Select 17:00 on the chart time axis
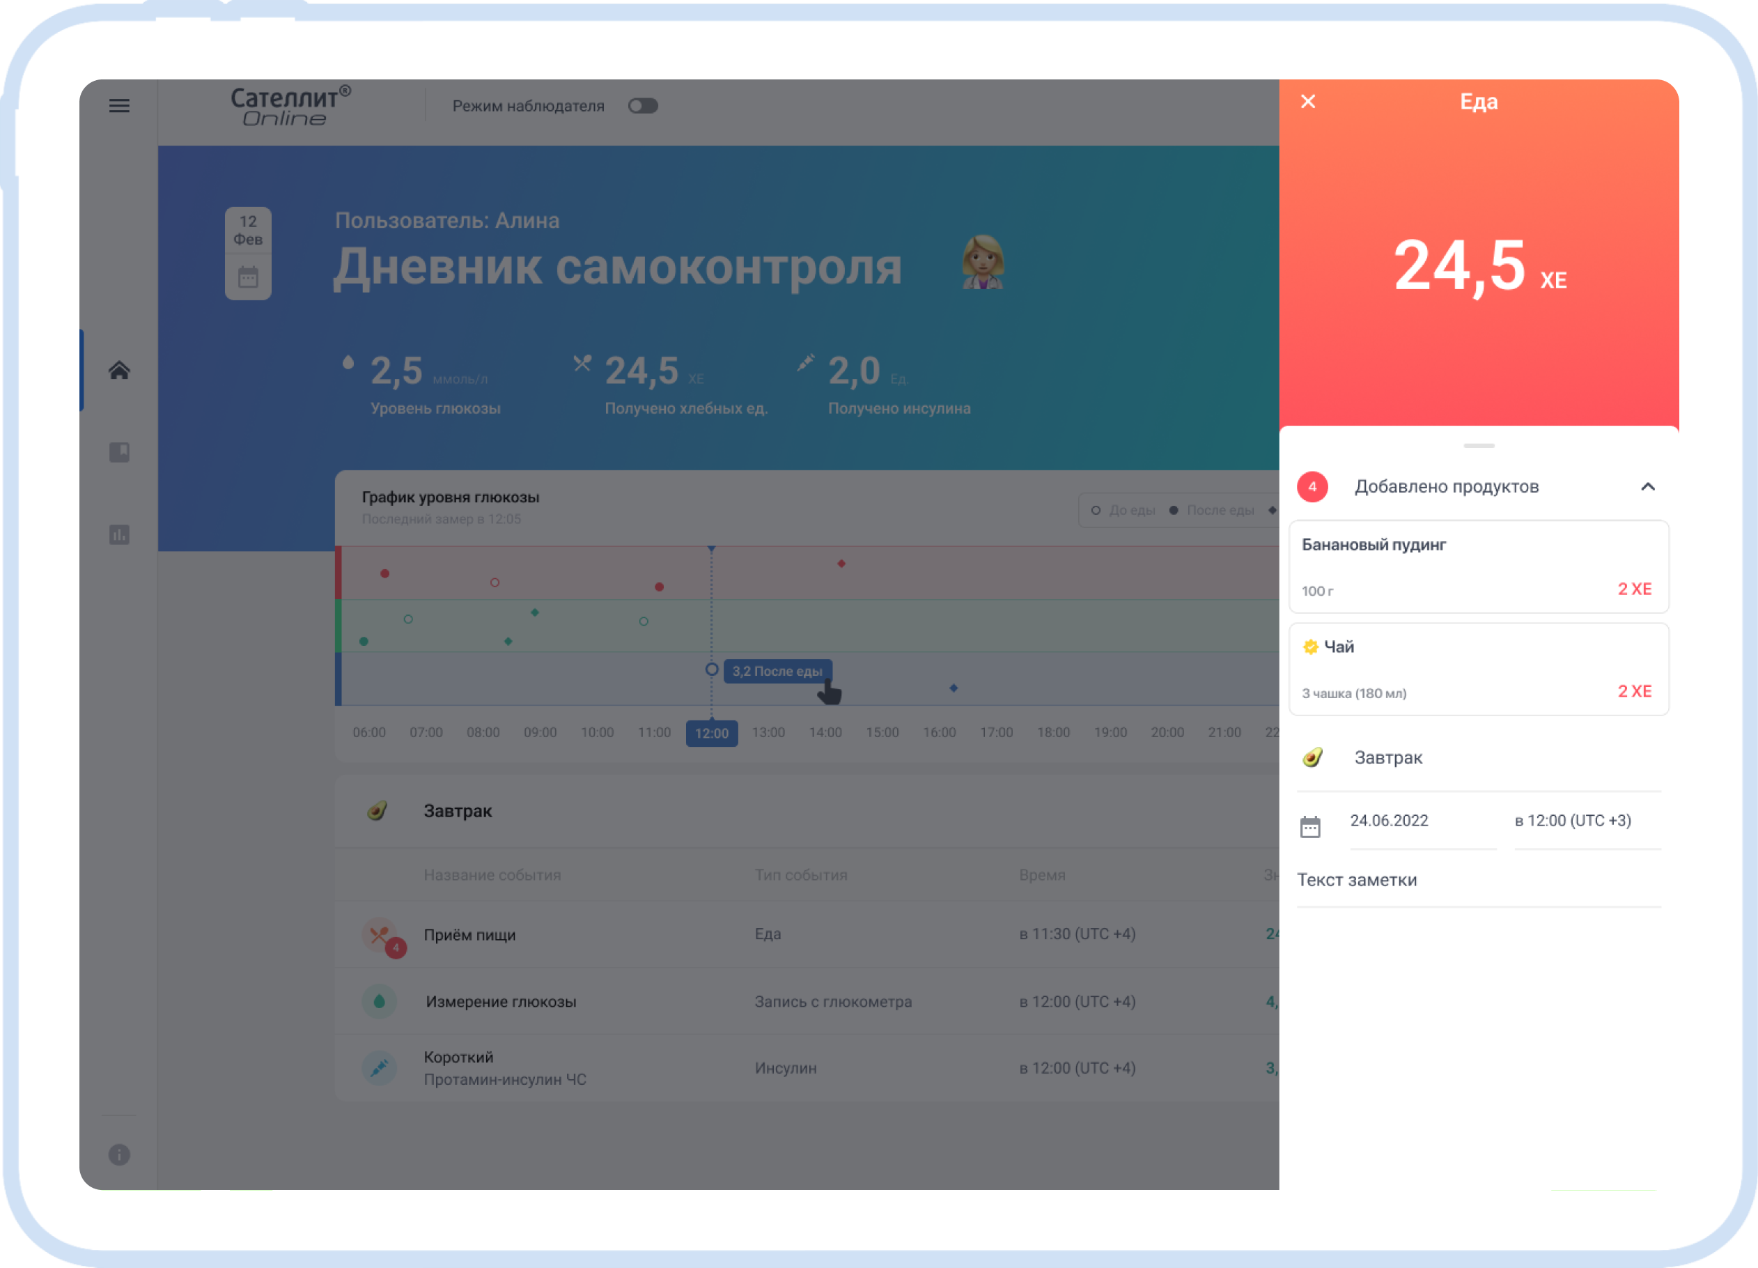Image resolution: width=1758 pixels, height=1268 pixels. point(996,733)
